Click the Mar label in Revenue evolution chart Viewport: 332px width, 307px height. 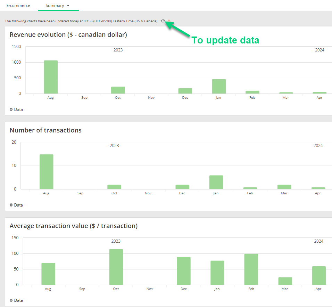(x=285, y=98)
